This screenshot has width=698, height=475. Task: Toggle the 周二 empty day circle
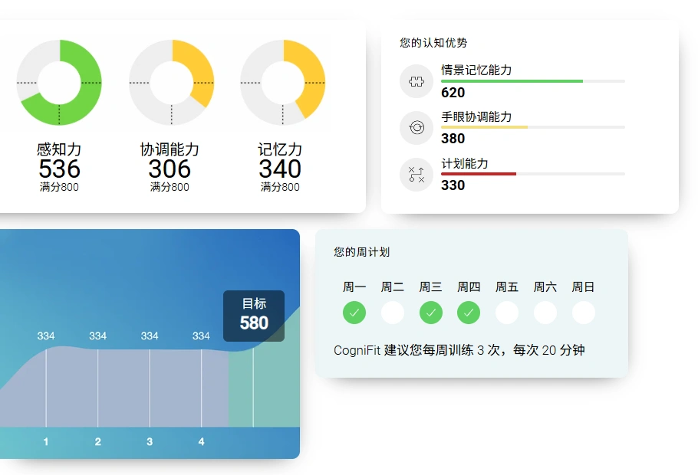pyautogui.click(x=393, y=313)
